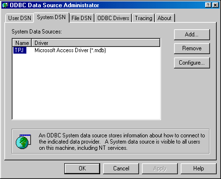Screen dimensions: 221x179
Task: Cancel the dialog
Action: tap(121, 168)
